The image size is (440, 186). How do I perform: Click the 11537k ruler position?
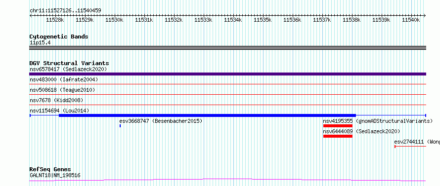click(322, 20)
